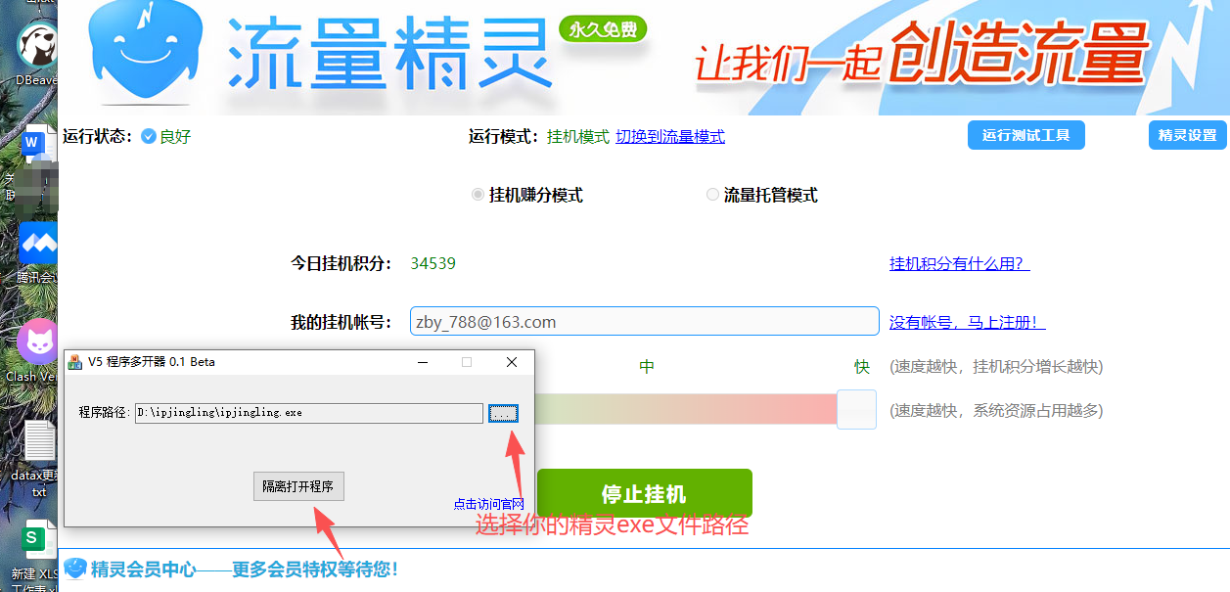
Task: Click 更多会员特权等待您 text
Action: click(315, 569)
